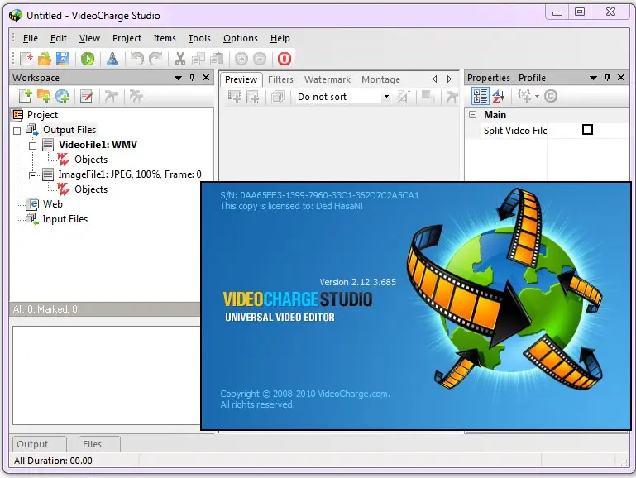Click the sort direction AZ icon in Preview

point(404,97)
